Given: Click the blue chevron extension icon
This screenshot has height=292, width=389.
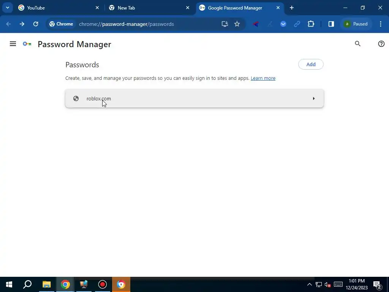Looking at the screenshot, I should [283, 24].
